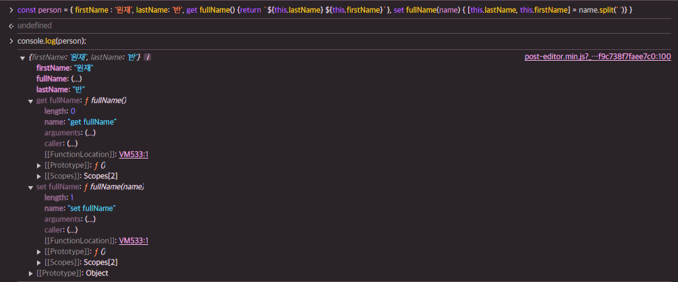Expand [[Scopes]] under get fullName
Viewport: 678px width, 282px height.
pyautogui.click(x=40, y=176)
